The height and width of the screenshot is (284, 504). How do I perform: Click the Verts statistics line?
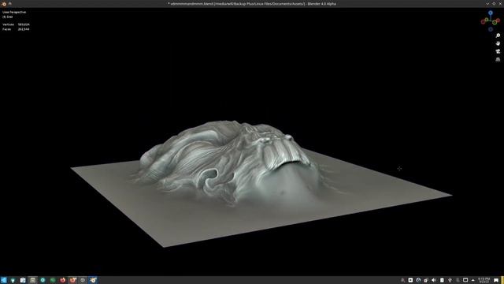(x=16, y=24)
